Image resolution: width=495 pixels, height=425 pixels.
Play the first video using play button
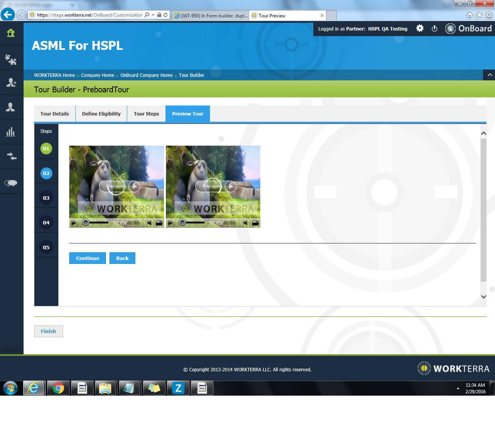click(x=74, y=223)
